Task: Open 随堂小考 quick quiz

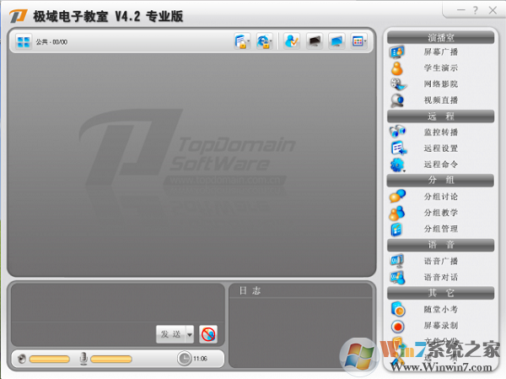Action: (440, 310)
